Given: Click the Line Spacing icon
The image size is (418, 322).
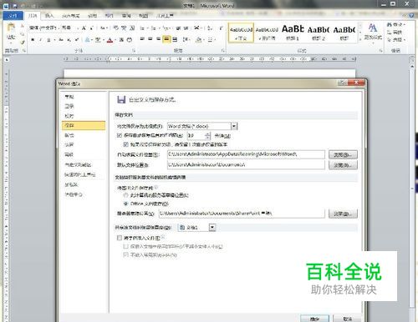Looking at the screenshot, I should click(x=186, y=39).
